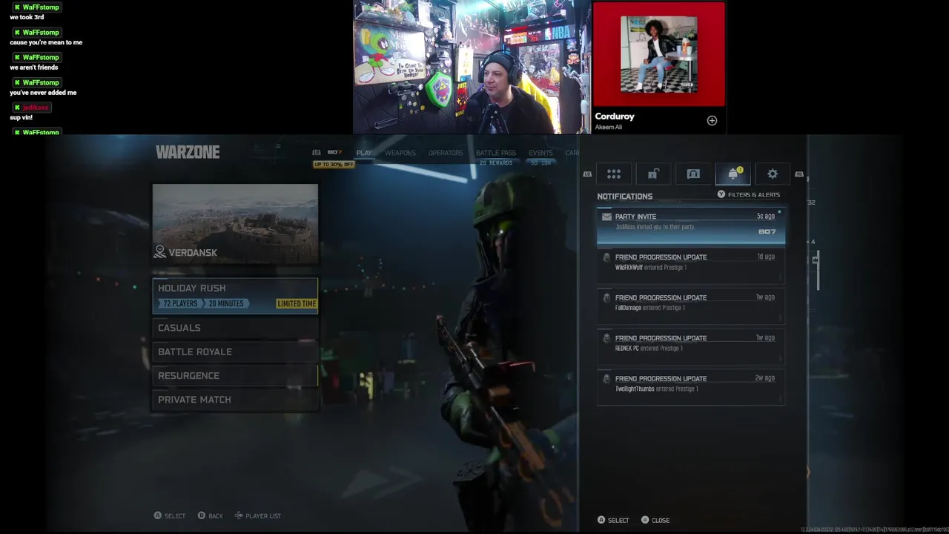Screen dimensions: 949x534
Task: Open the Player List
Action: (x=263, y=515)
